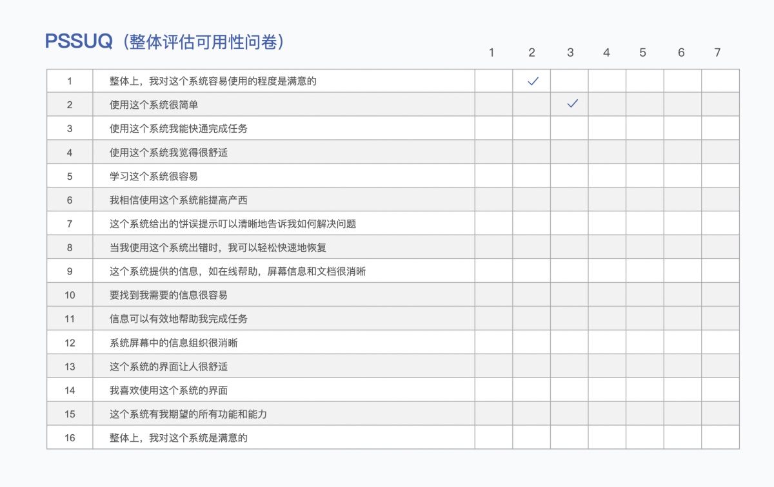Viewport: 774px width, 487px height.
Task: Give '这个系统的界面让人很舒适' a score of 2
Action: (532, 366)
